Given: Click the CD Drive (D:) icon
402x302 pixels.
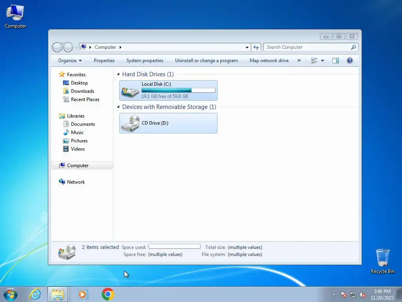Looking at the screenshot, I should pos(130,123).
